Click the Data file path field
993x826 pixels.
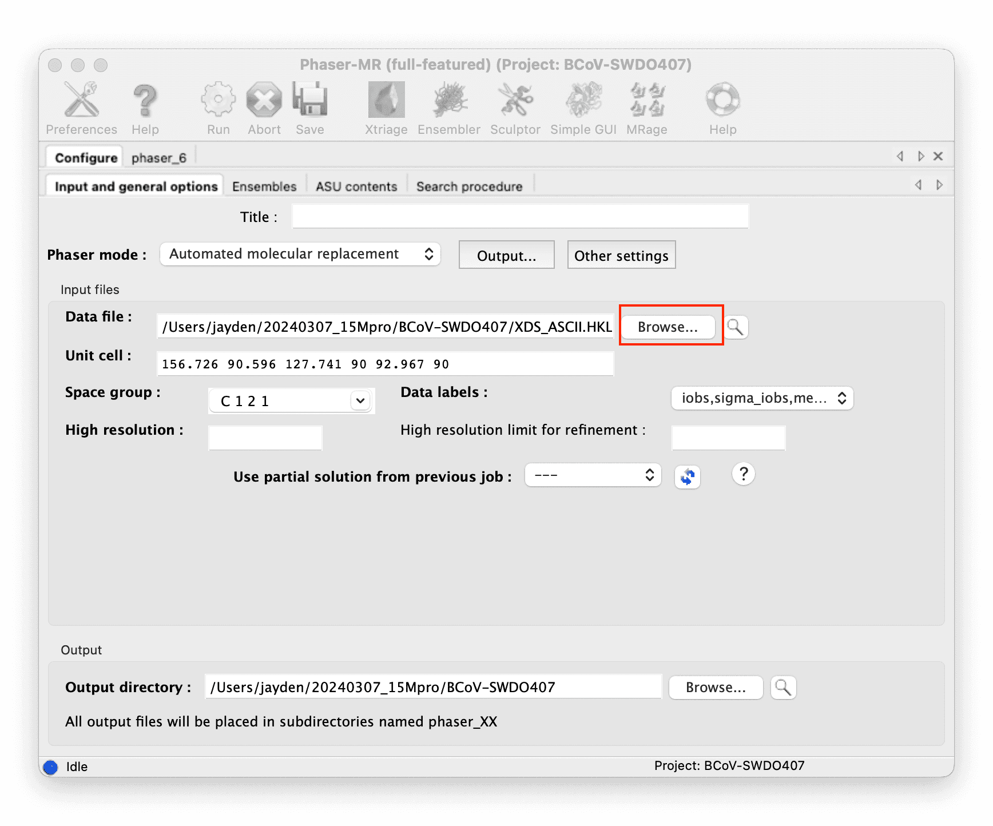[x=386, y=326]
